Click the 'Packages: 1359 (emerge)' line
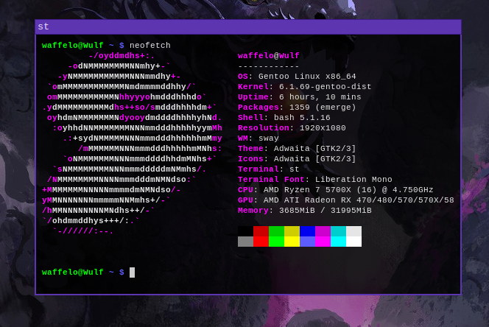Viewport: 489px width, 327px height. (297, 108)
